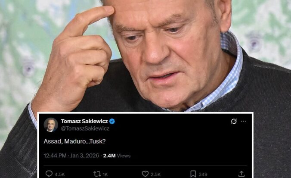The image size is (291, 178).
Task: Open the 12:44 PM Jan 3, 2026 timestamp
Action: [71, 156]
